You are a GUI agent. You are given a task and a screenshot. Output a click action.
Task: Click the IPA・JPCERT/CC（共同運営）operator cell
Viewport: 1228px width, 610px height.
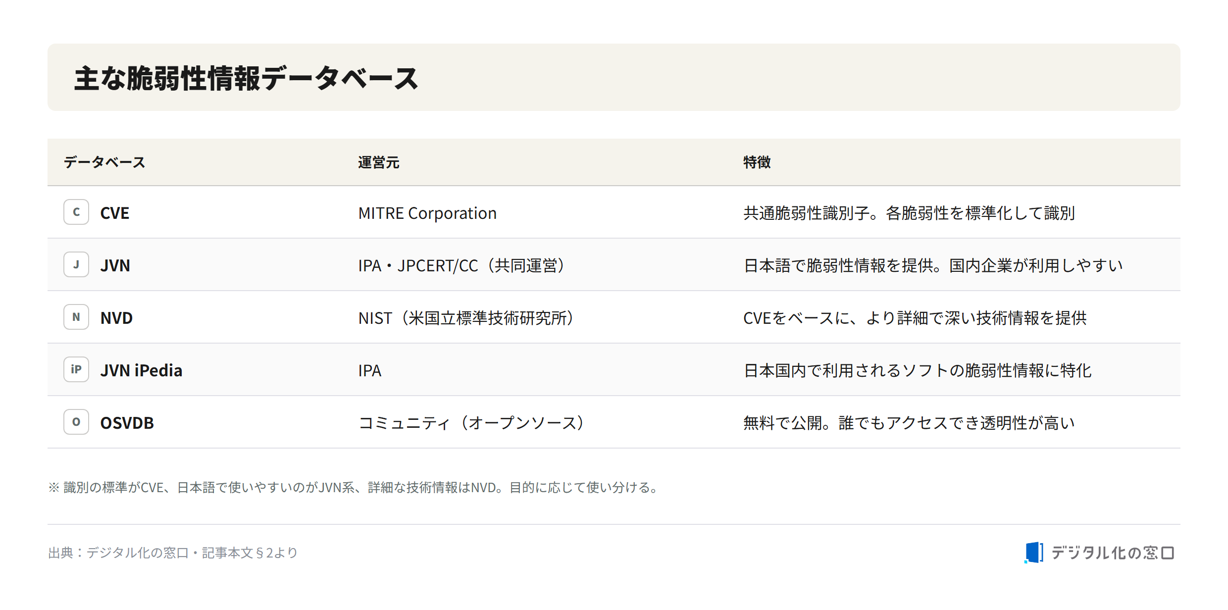[x=461, y=265]
